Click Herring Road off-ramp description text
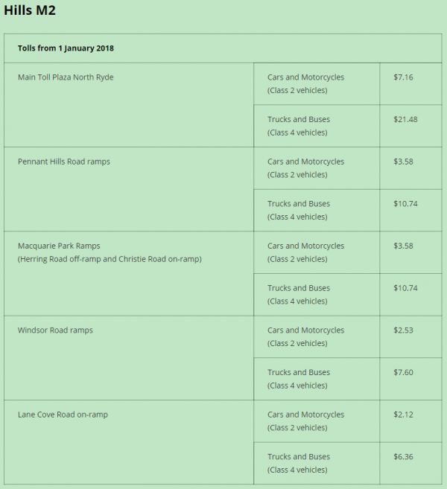 point(110,259)
